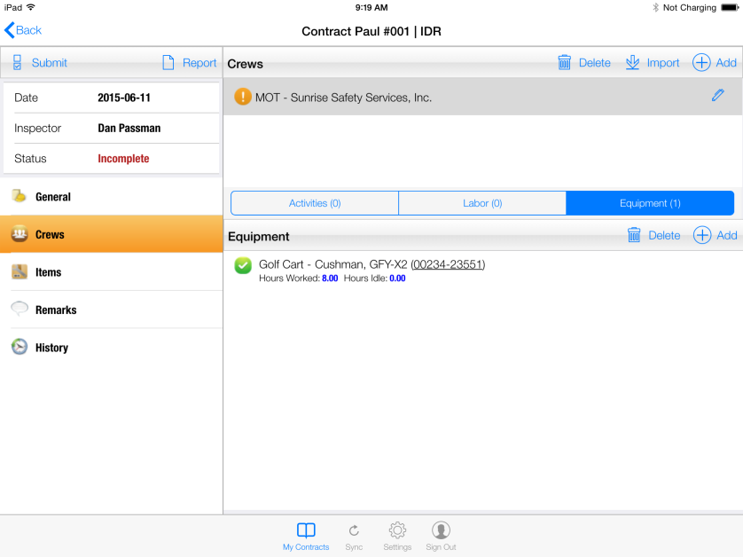
Task: Tap the Equipment Add plus icon
Action: (x=701, y=235)
